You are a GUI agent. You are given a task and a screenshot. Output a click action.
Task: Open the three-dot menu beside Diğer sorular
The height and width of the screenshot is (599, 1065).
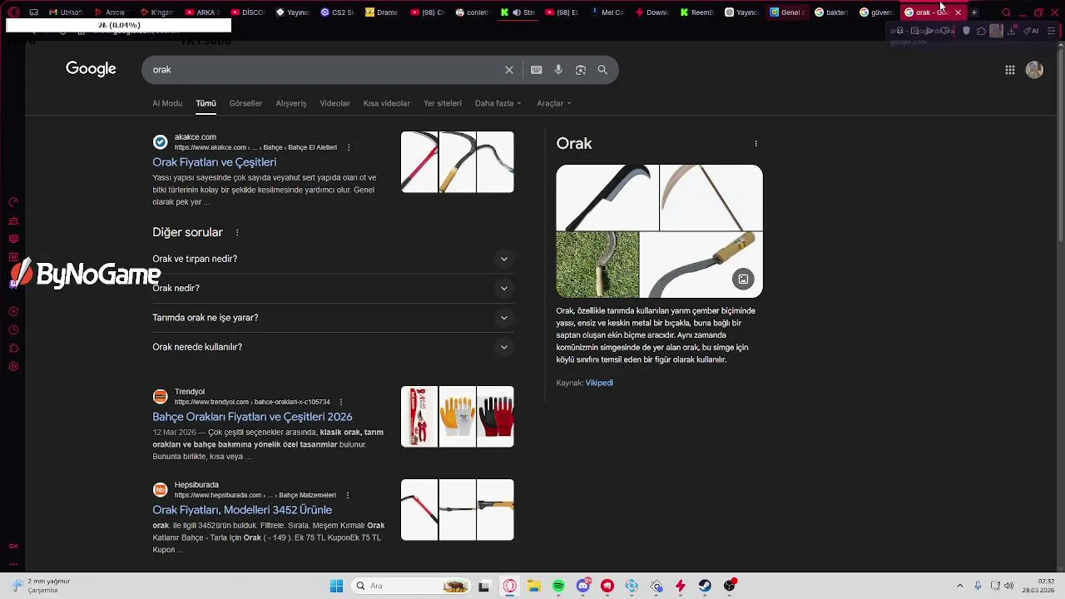point(237,233)
